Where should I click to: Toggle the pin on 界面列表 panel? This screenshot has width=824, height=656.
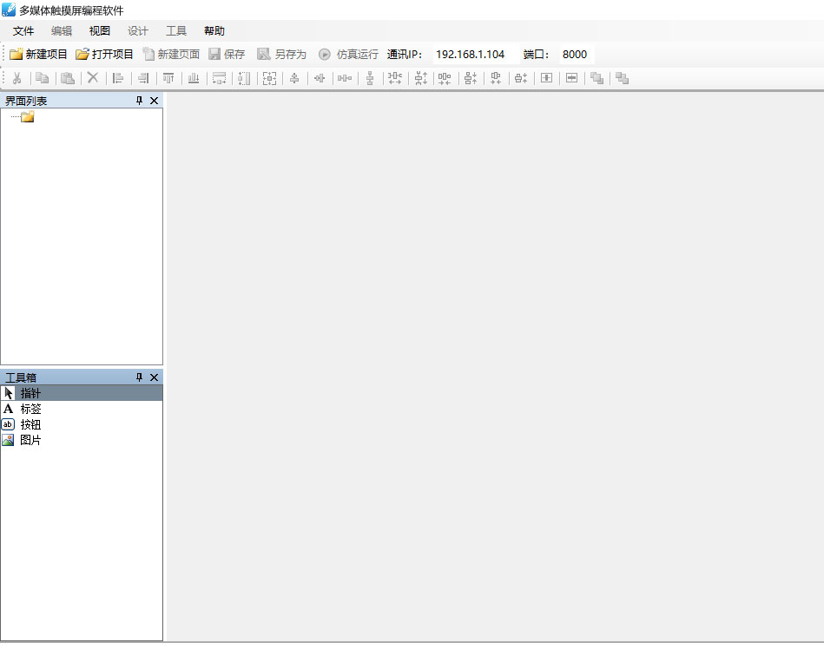coord(139,101)
